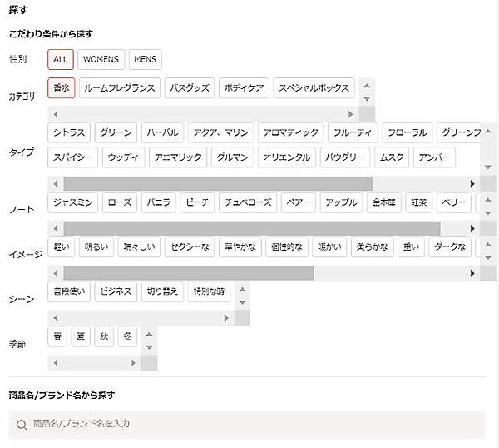This screenshot has height=448, width=499.
Task: Click the パウダリー type tag
Action: point(345,157)
